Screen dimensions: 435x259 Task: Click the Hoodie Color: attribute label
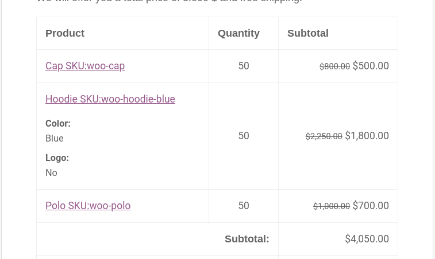[58, 124]
